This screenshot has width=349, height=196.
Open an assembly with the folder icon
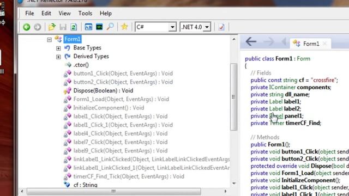(x=52, y=27)
